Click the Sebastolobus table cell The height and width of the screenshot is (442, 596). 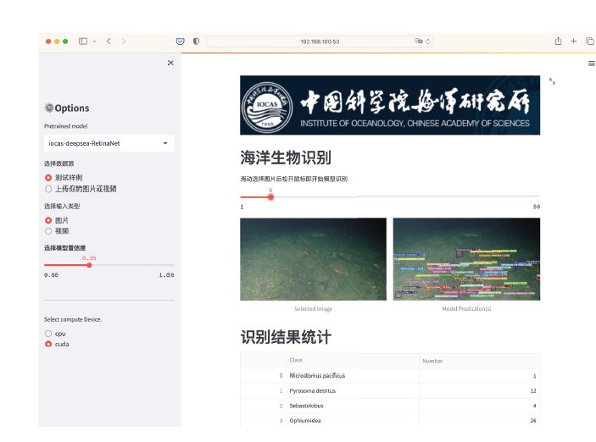tap(353, 406)
